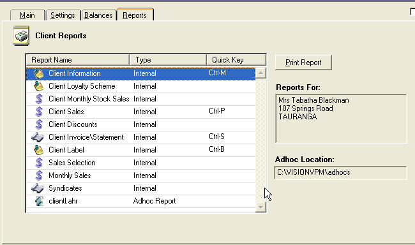Viewport: 415px width, 245px height.
Task: Open the Settings tab
Action: (x=63, y=15)
